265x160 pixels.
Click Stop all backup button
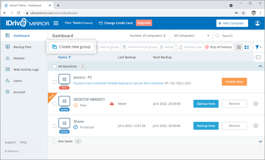(218, 47)
